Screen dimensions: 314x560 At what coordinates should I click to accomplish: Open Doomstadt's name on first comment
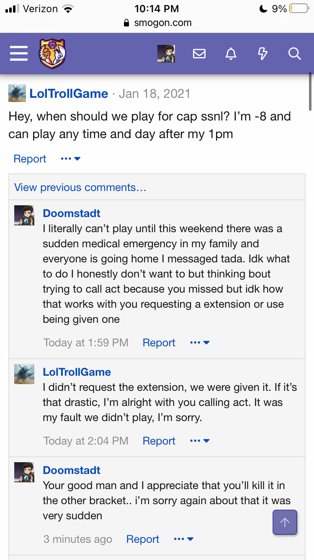[72, 213]
